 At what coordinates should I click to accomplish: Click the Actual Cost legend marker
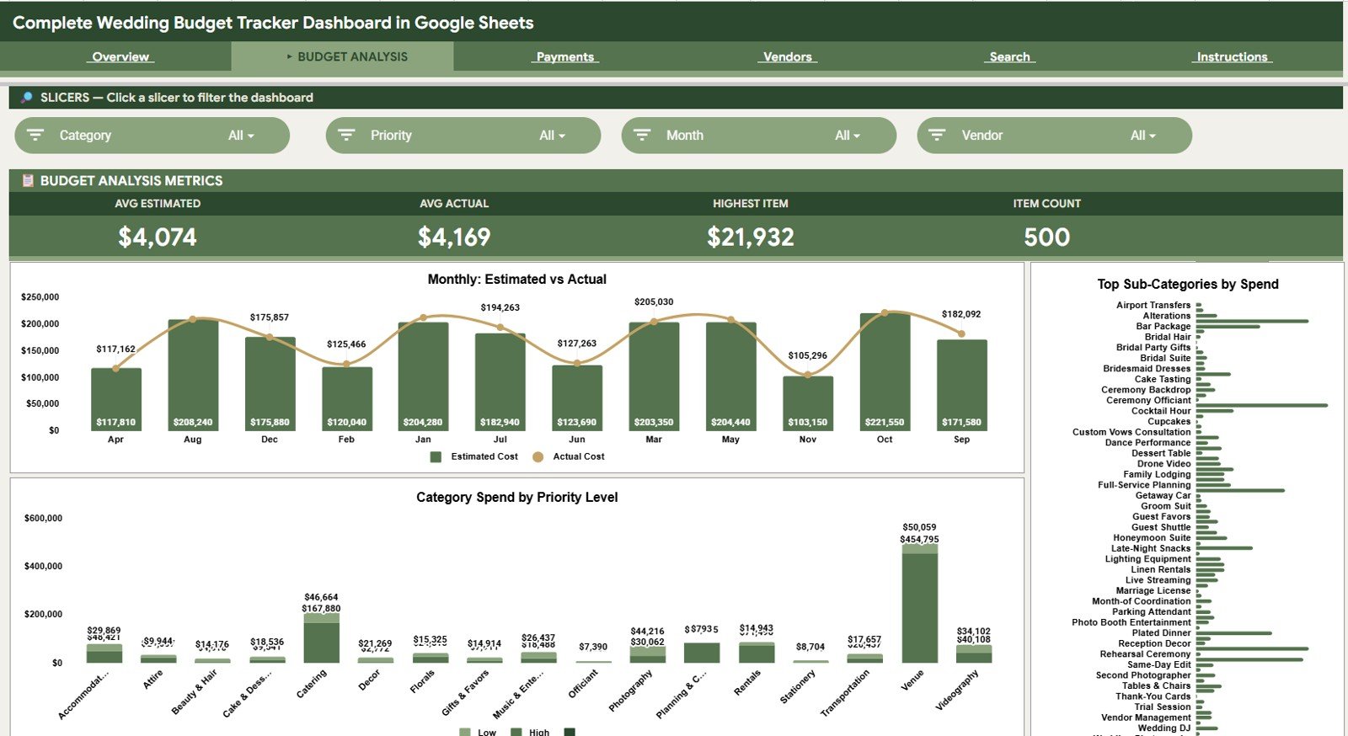pos(538,457)
